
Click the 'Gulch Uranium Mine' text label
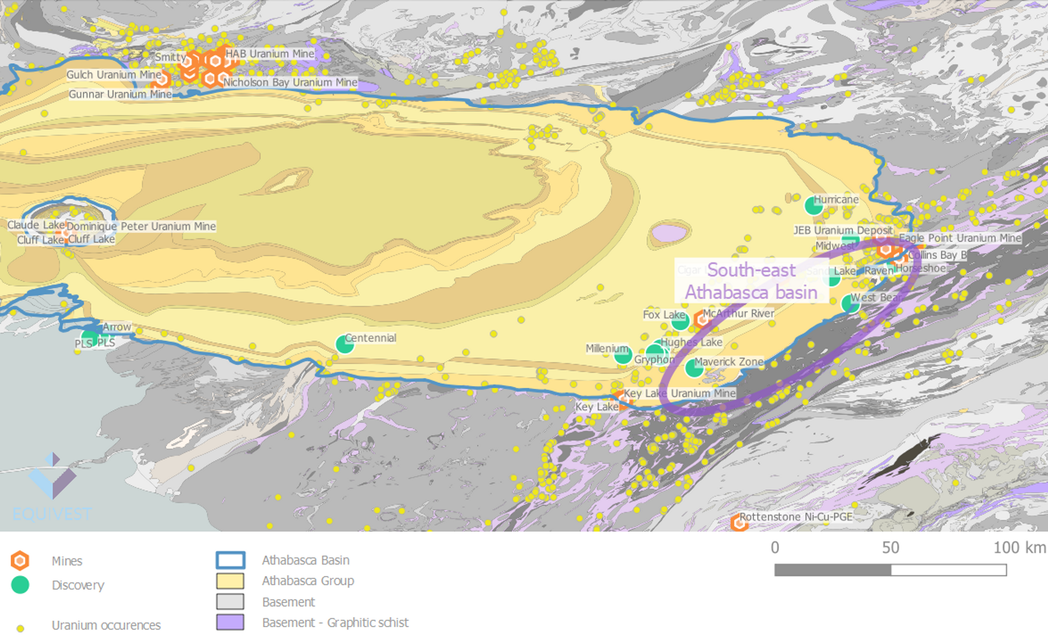point(114,74)
